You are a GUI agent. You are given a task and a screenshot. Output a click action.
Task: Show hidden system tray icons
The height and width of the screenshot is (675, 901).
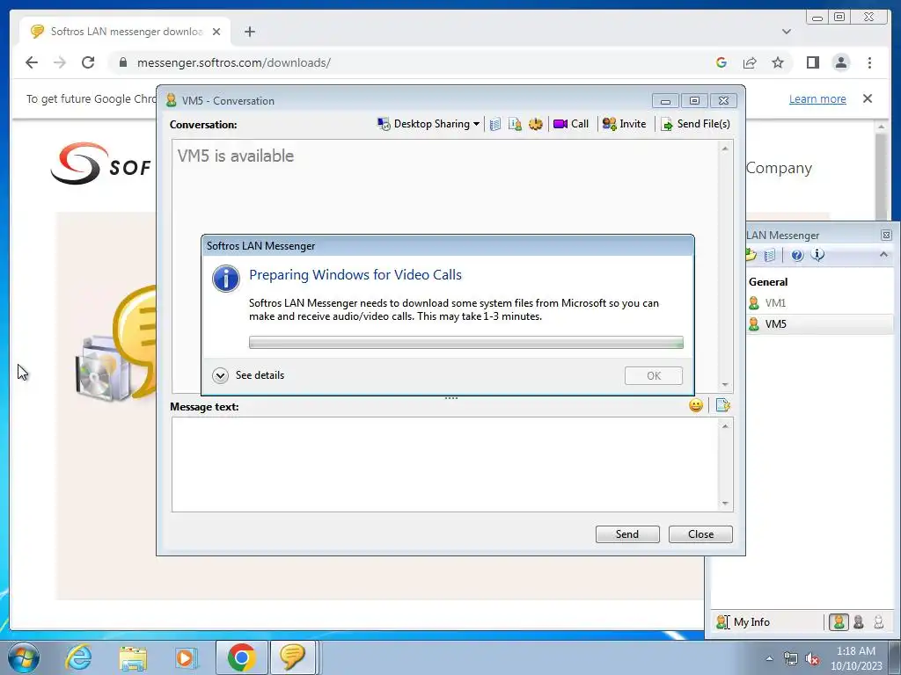[x=769, y=658]
